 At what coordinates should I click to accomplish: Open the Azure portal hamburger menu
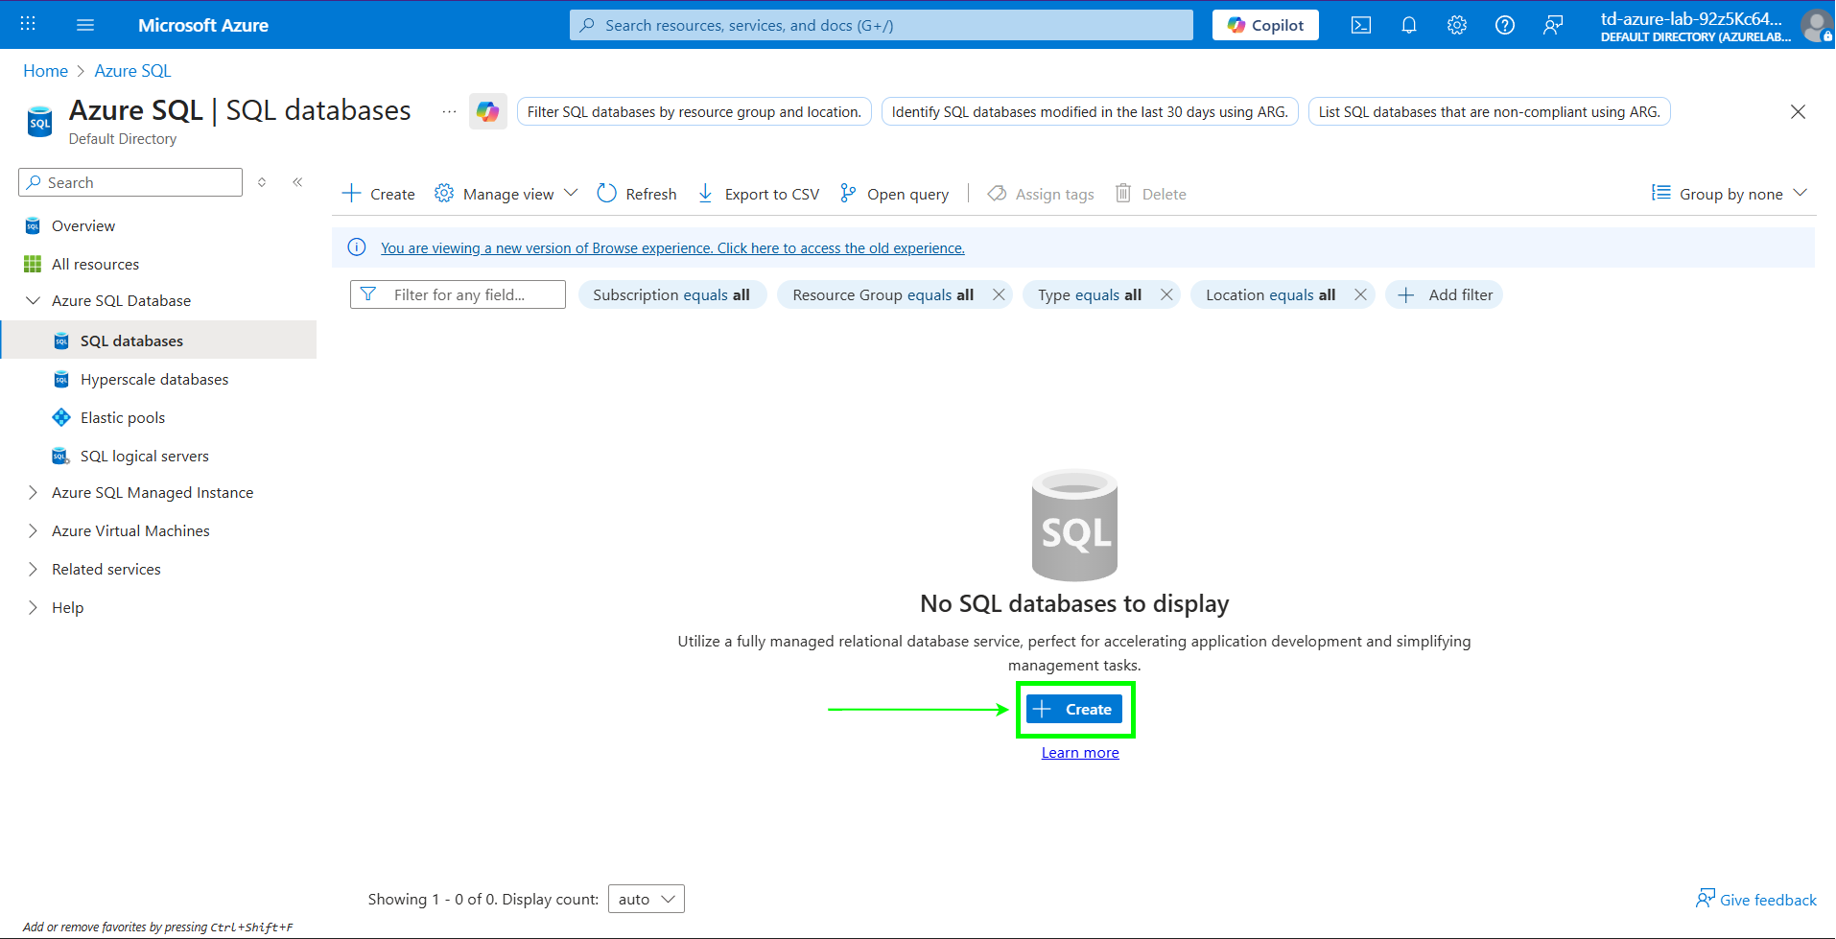(x=85, y=25)
